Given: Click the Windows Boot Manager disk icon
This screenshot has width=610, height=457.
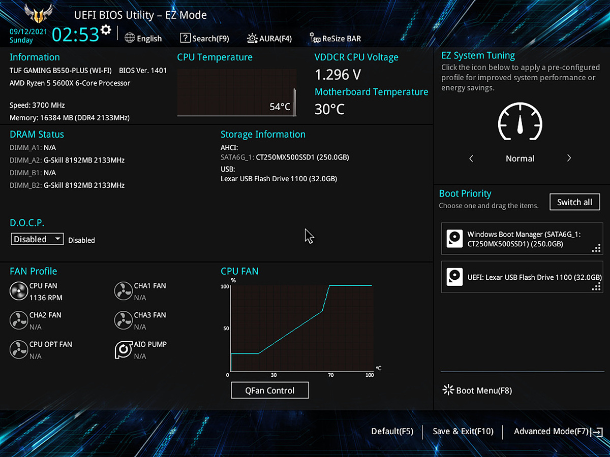Looking at the screenshot, I should click(x=454, y=239).
